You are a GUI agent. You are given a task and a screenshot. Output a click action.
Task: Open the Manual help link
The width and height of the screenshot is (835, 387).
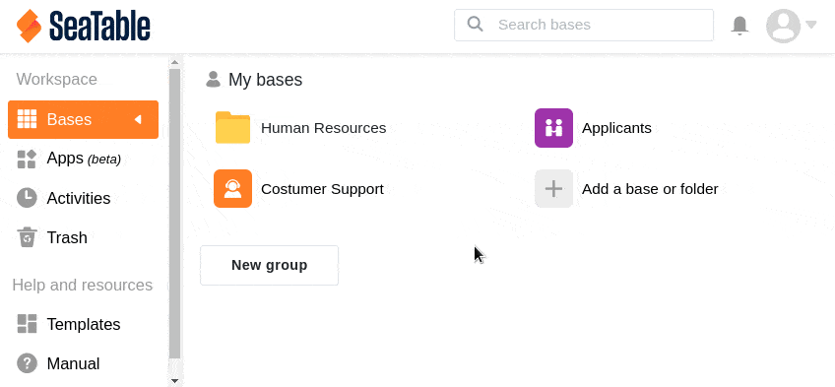(x=73, y=363)
